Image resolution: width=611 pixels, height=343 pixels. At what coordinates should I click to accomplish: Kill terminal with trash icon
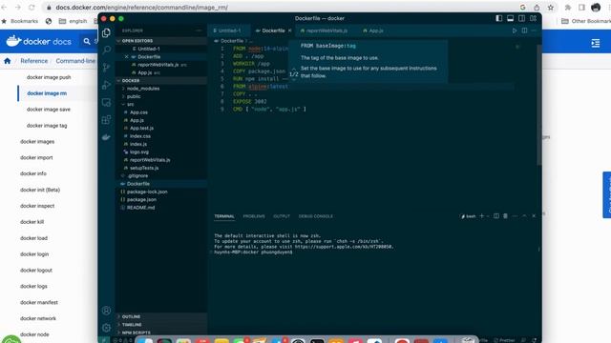click(505, 216)
